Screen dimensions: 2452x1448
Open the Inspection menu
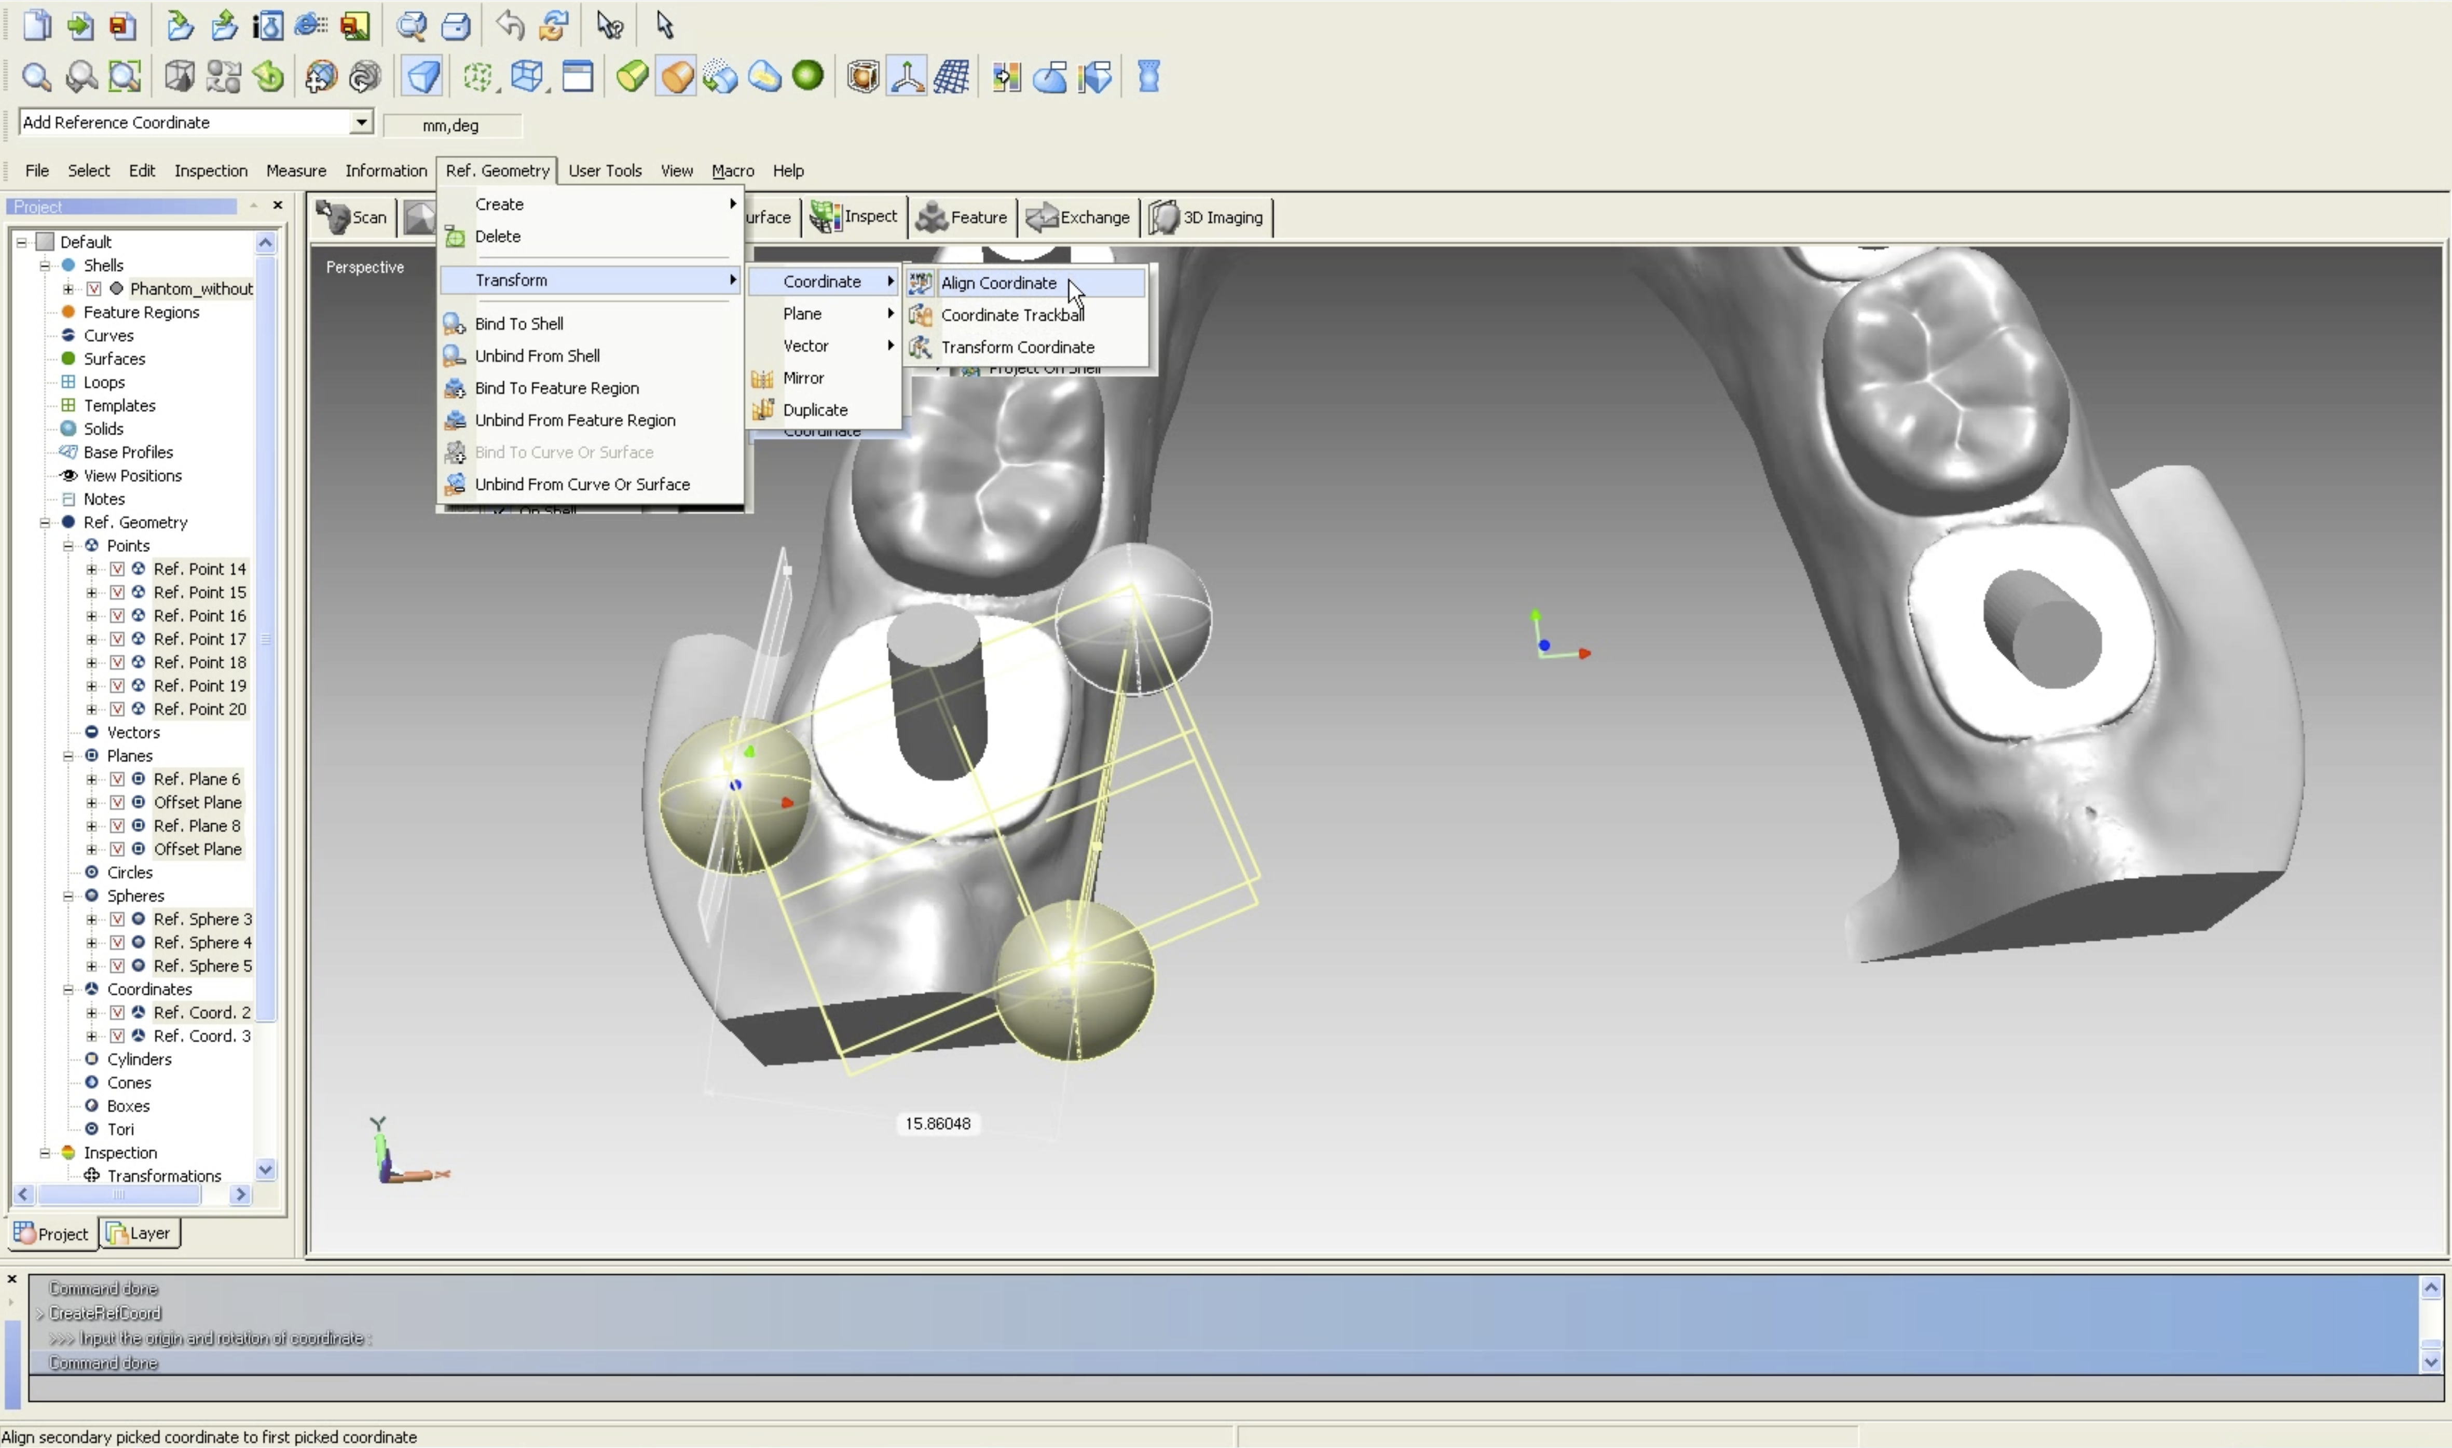tap(211, 171)
